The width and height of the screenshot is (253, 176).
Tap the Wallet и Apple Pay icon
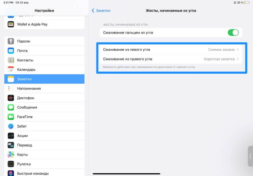click(x=11, y=24)
